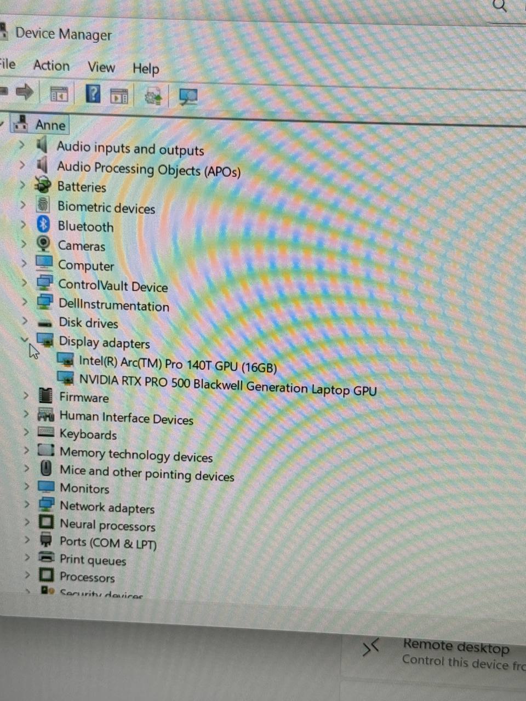
Task: Click the Print queues printer icon
Action: [x=47, y=558]
